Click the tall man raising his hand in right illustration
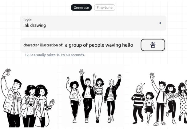The height and width of the screenshot is (129, 187). pos(160,99)
